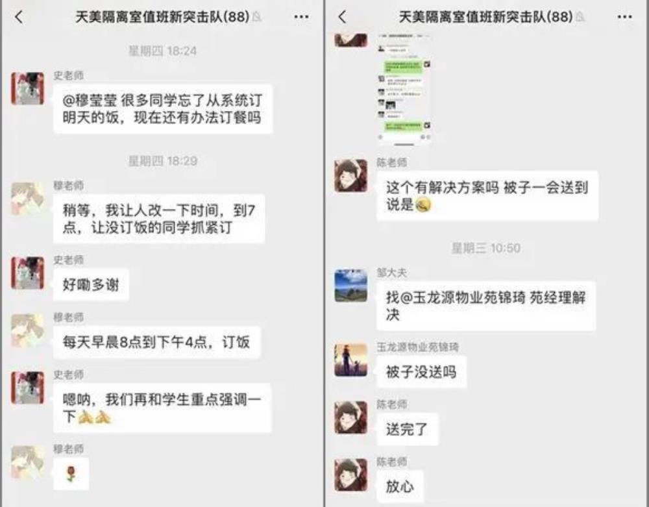The height and width of the screenshot is (507, 649).
Task: Tap 邹大夫's landscape avatar
Action: tap(350, 286)
